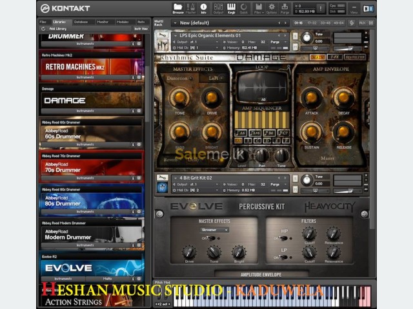Flip the HP filter On switch
The height and width of the screenshot is (309, 413).
click(x=283, y=238)
